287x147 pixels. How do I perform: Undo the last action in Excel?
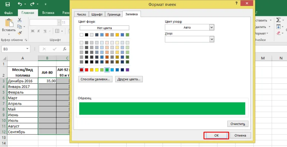20,4
